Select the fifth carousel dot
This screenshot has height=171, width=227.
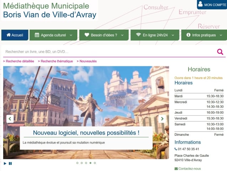point(95,163)
